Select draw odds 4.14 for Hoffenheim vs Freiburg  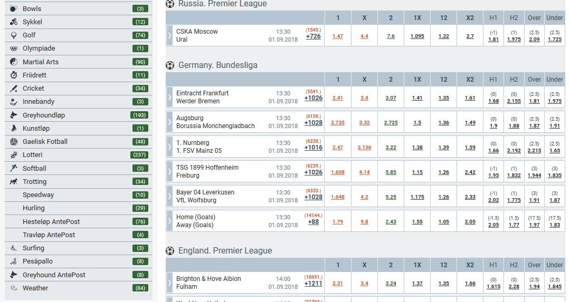click(364, 172)
